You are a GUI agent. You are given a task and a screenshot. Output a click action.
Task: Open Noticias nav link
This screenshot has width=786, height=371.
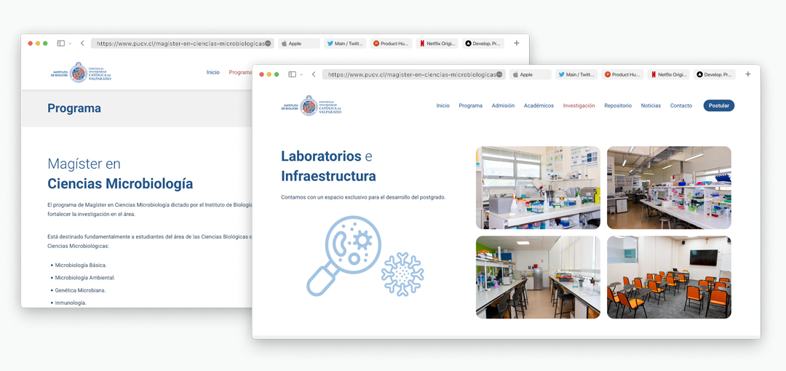[651, 105]
